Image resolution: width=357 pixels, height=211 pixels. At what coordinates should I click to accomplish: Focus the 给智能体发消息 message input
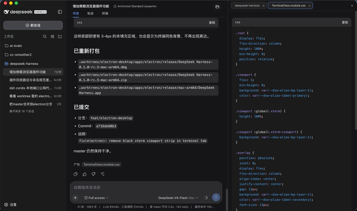(146, 187)
